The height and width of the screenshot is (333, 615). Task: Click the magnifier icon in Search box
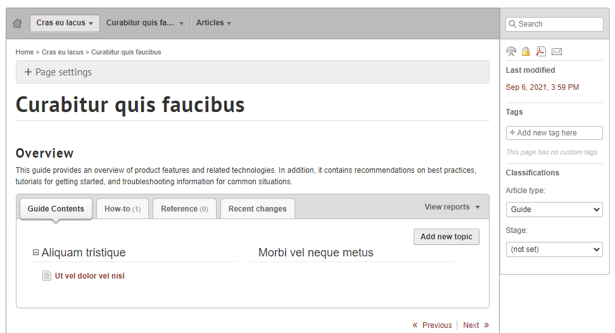512,24
